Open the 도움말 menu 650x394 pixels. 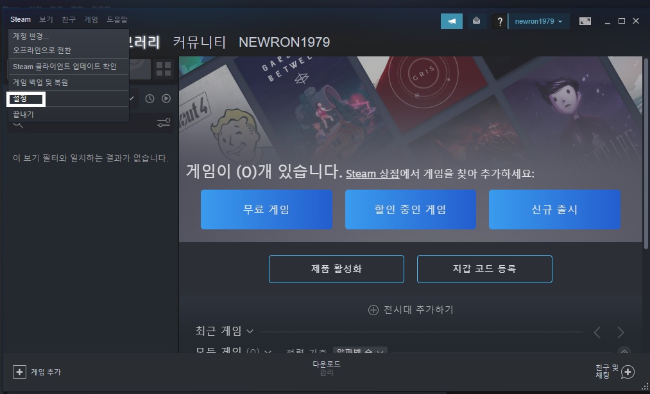pos(117,19)
